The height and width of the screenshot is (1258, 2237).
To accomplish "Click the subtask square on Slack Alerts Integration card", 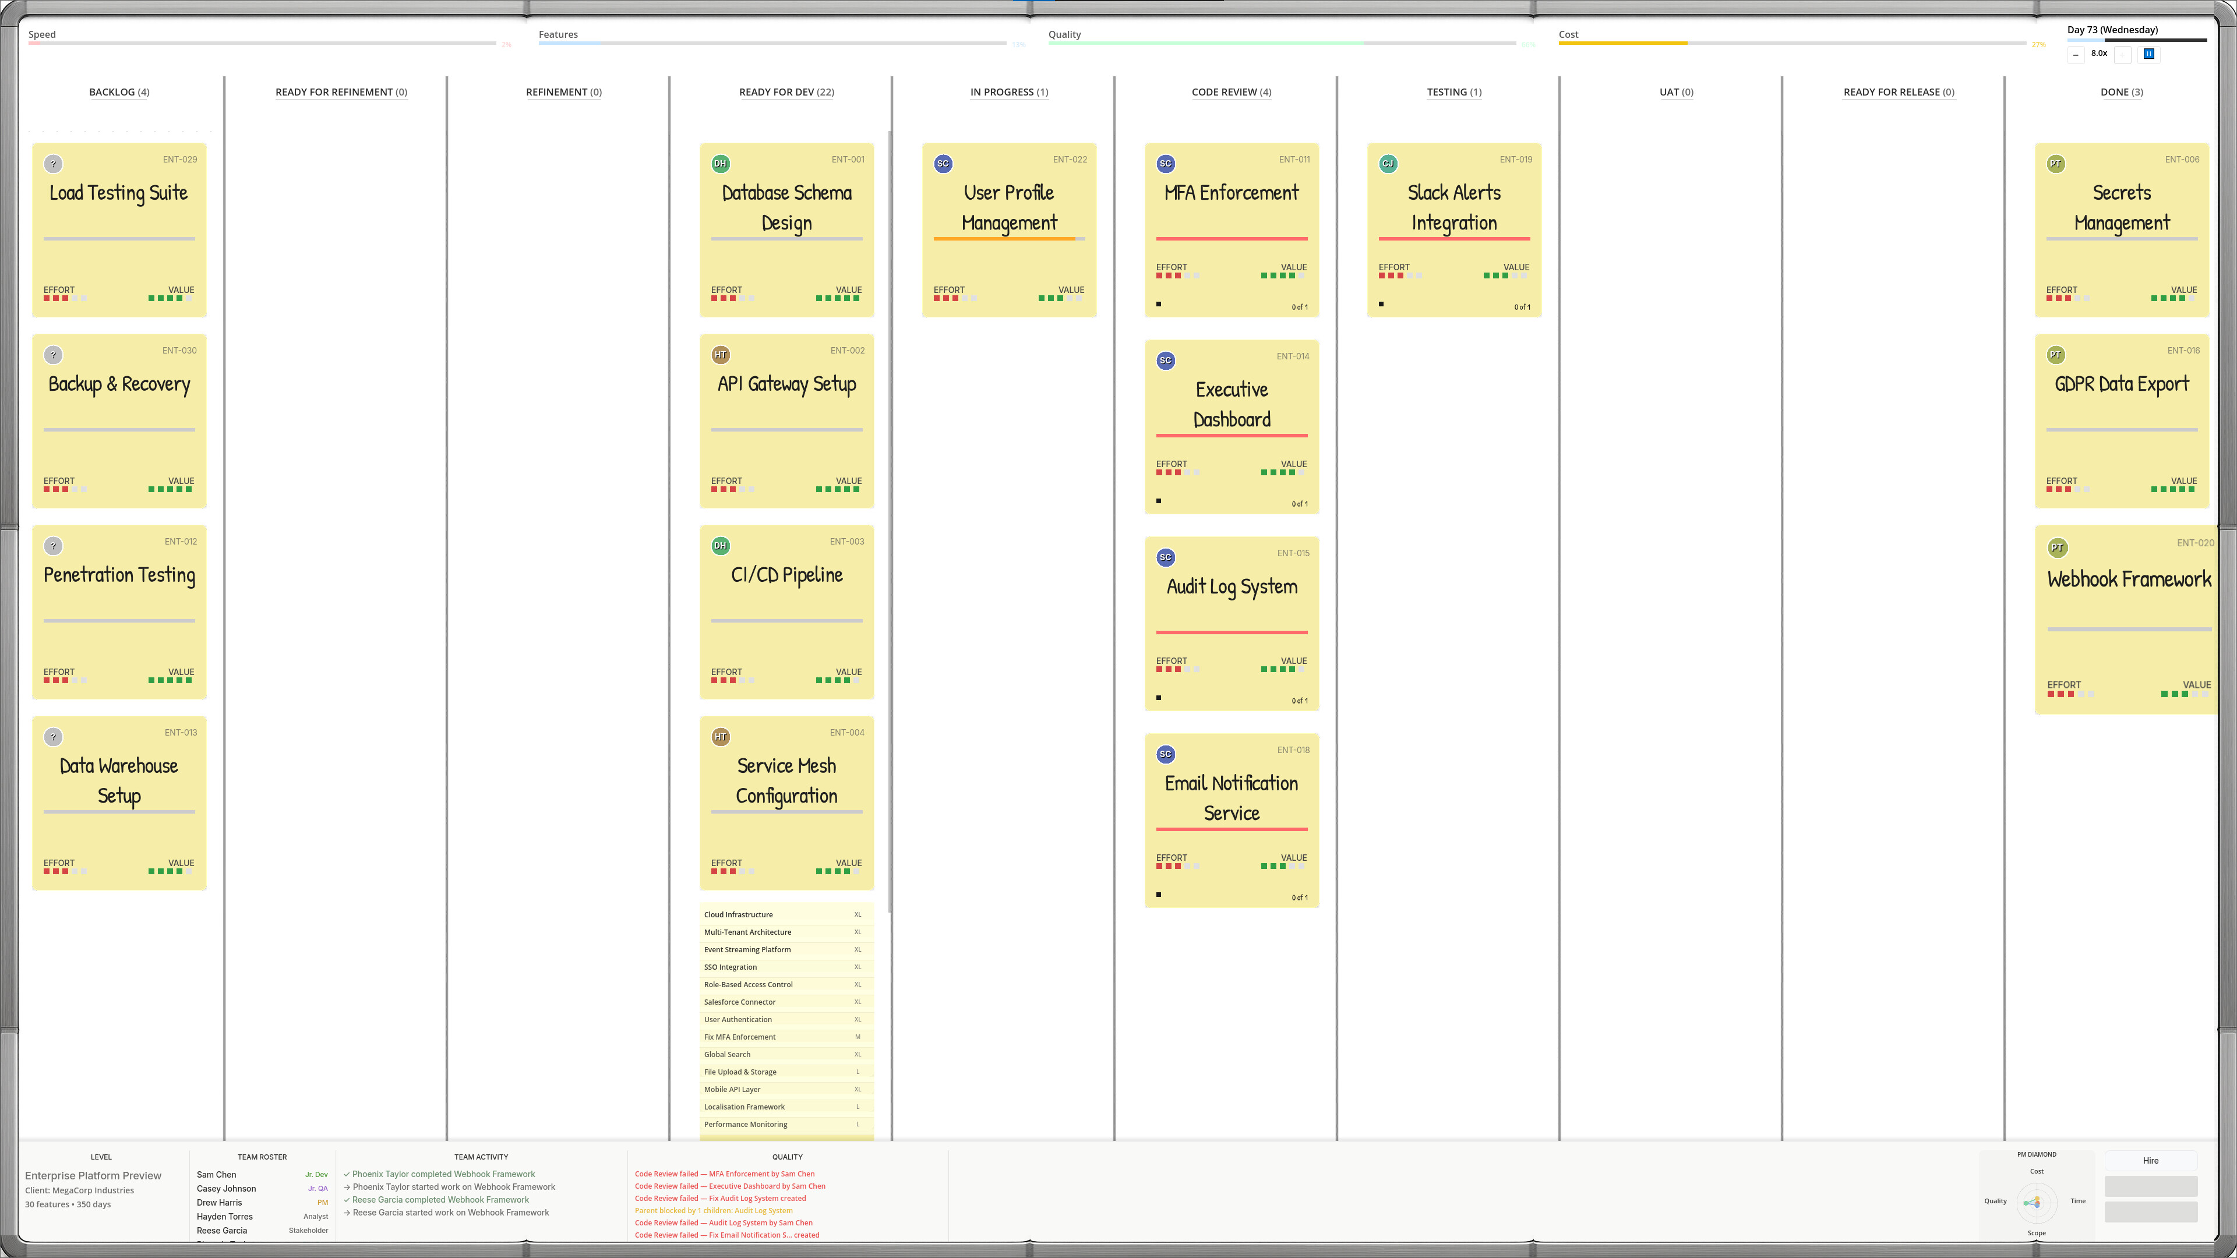I will pyautogui.click(x=1382, y=305).
